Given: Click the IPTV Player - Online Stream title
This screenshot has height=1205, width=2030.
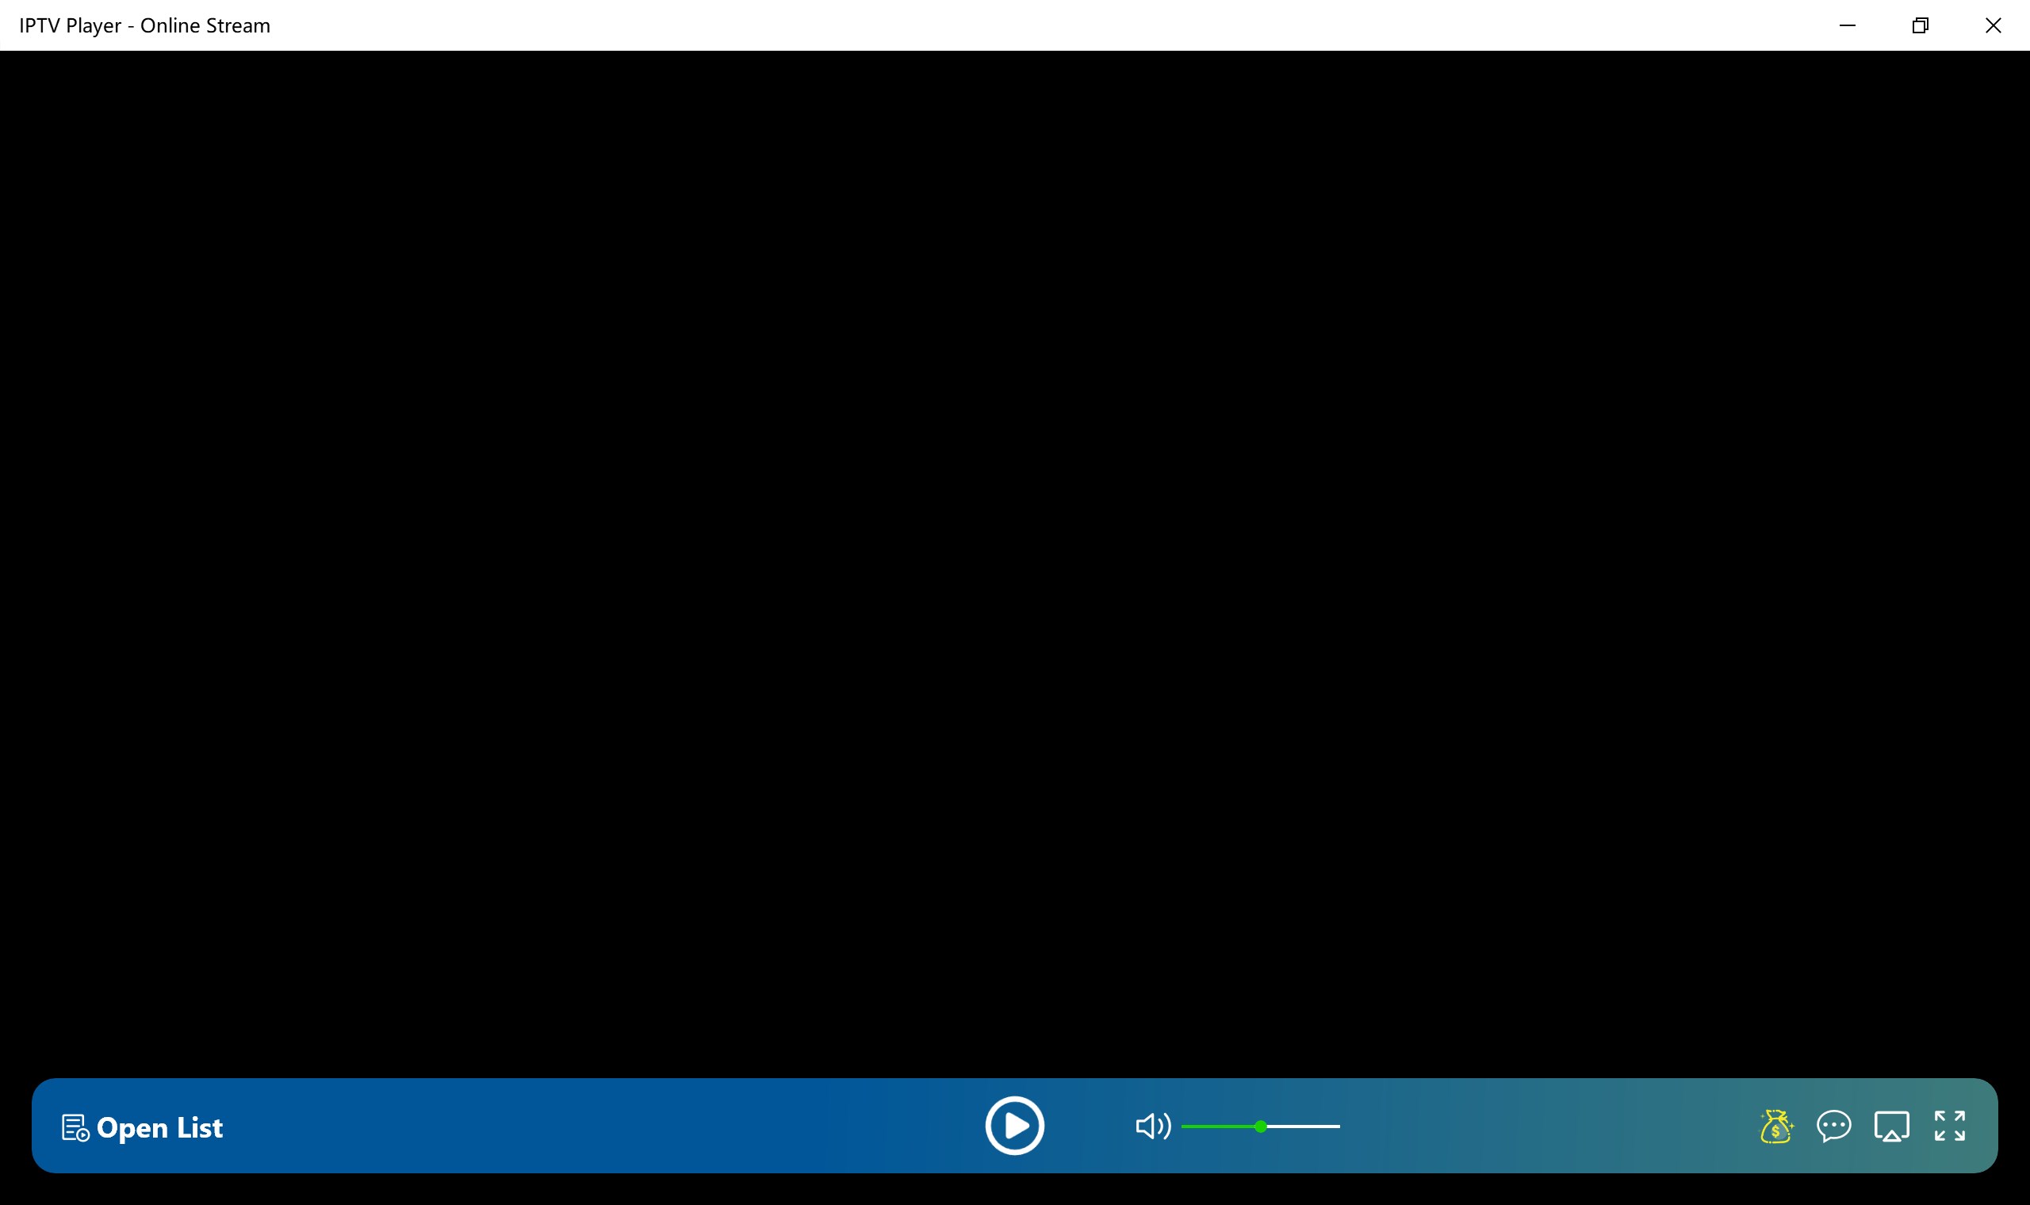Looking at the screenshot, I should 144,25.
